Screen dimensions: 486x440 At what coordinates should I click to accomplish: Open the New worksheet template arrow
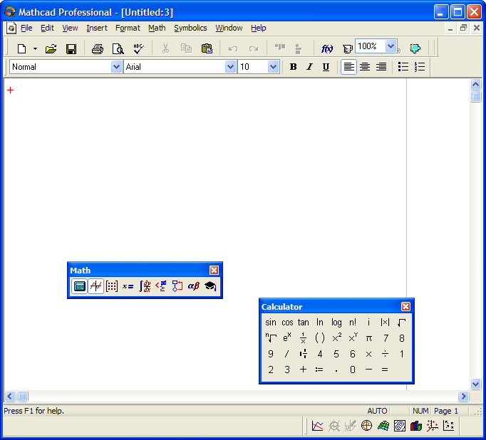click(x=35, y=48)
